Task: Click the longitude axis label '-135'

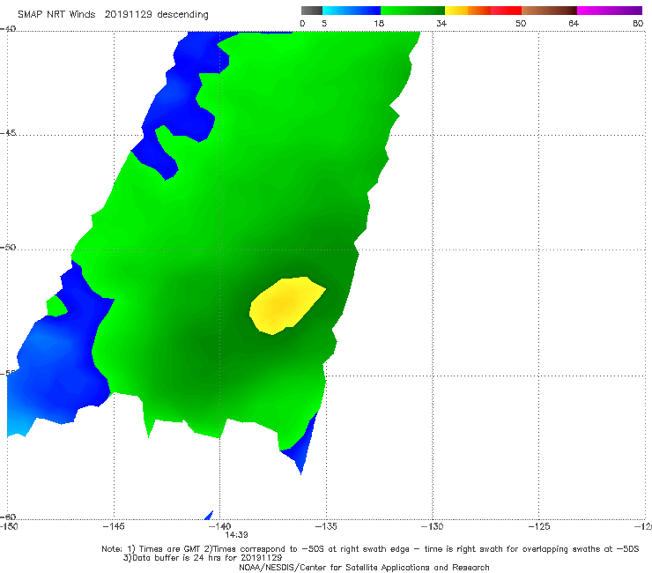Action: (326, 526)
